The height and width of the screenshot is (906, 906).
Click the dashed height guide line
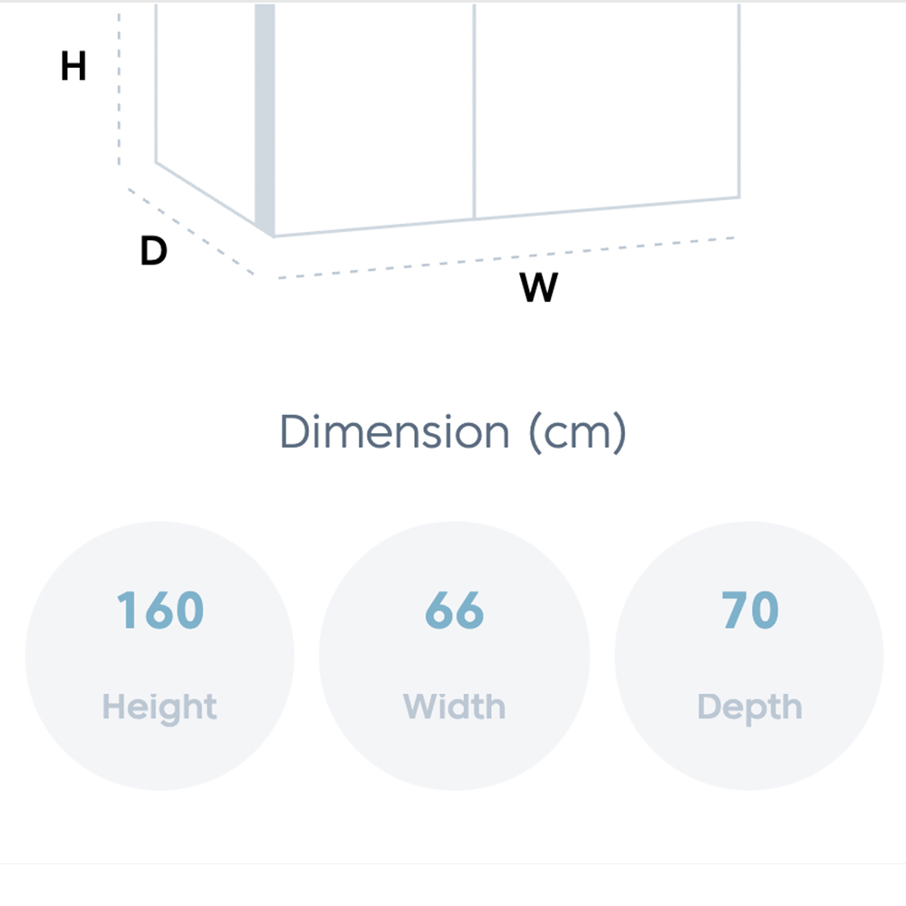119,87
